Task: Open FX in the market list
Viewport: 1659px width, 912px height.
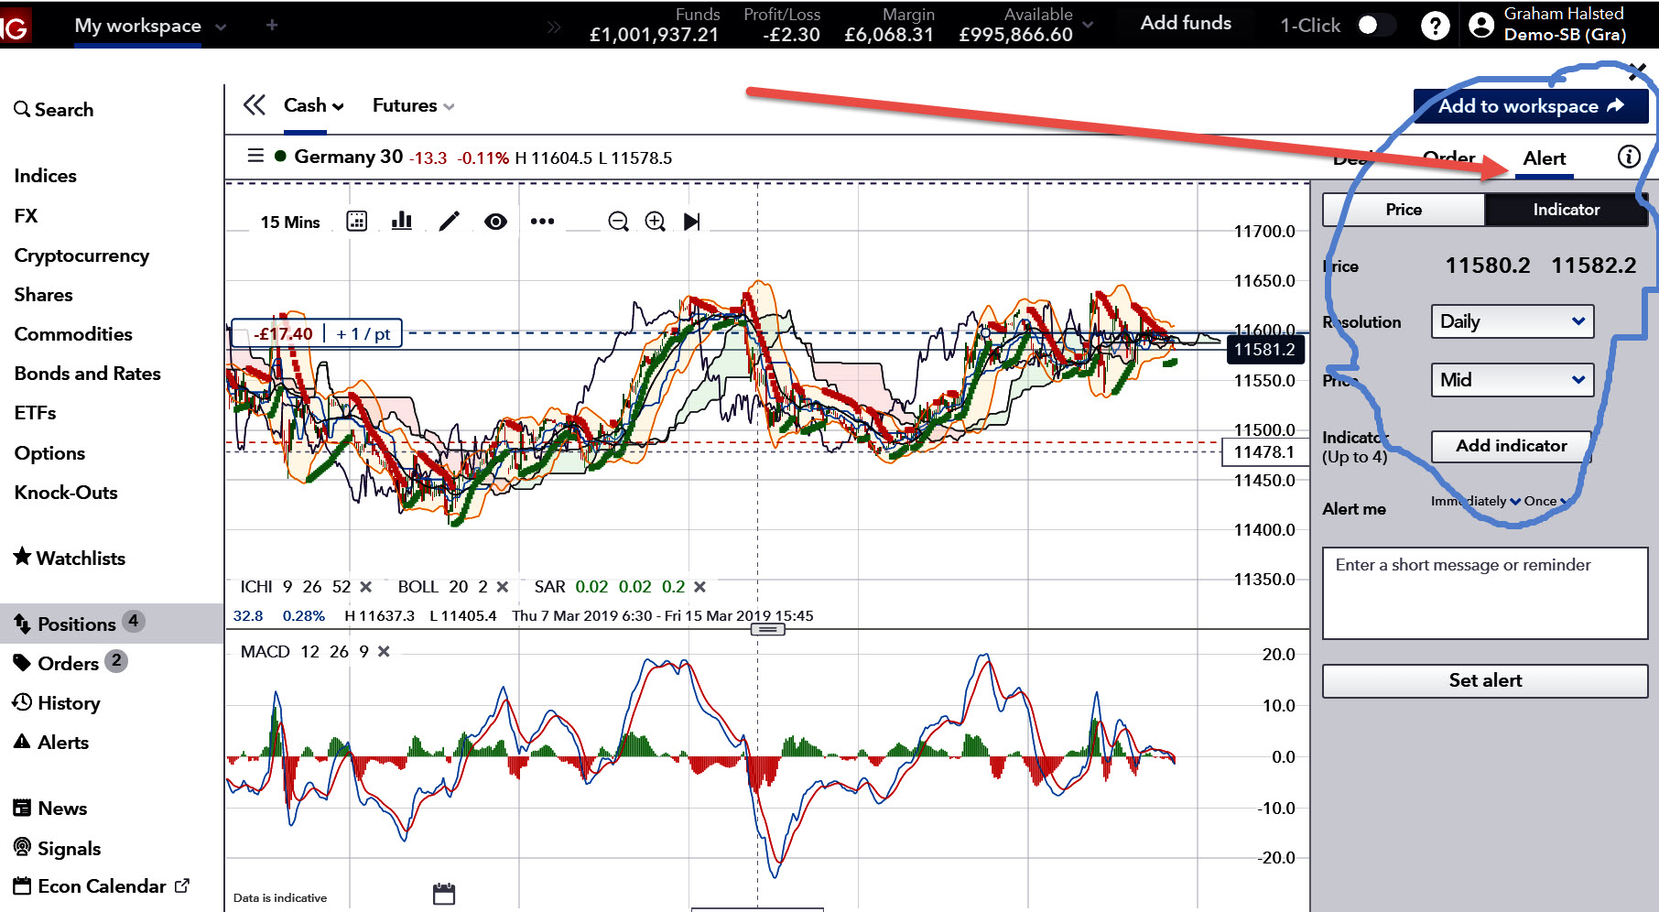Action: click(x=26, y=216)
